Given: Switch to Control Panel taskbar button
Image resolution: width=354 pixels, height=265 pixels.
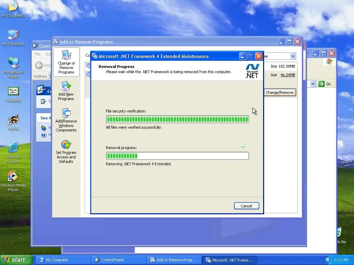Looking at the screenshot, I should (118, 260).
